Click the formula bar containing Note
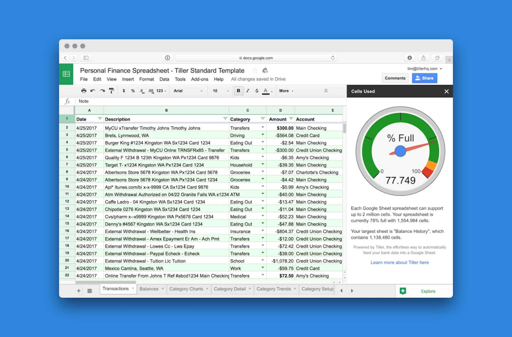The image size is (512, 337). (x=210, y=101)
